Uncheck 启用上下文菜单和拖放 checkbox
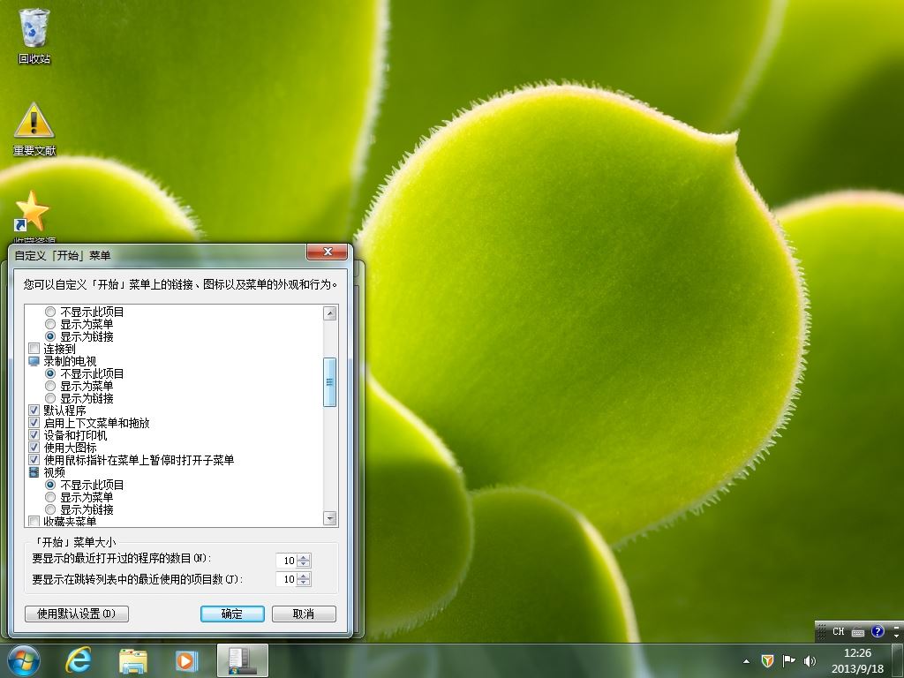 [34, 423]
